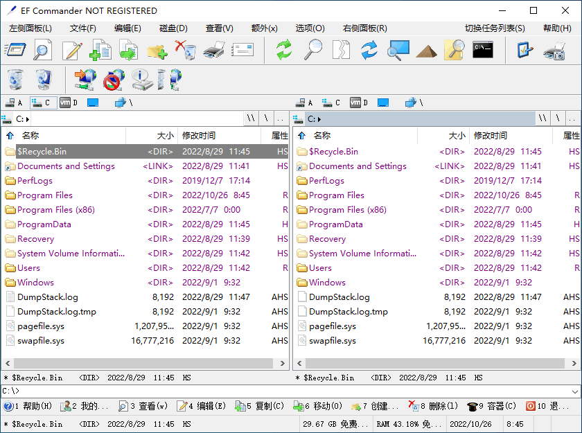
Task: Click the compare files broken page icon
Action: 341,50
